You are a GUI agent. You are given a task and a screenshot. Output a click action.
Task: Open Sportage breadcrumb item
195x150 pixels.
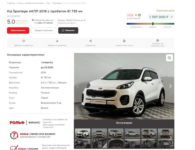click(57, 3)
